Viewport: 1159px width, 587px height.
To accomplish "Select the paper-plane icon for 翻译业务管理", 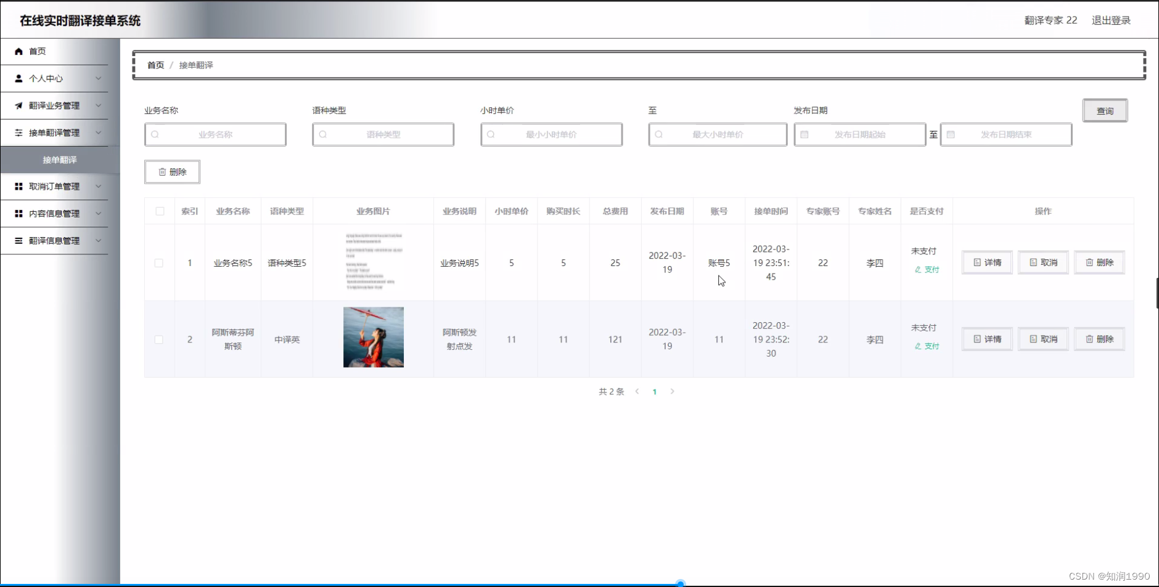I will (x=19, y=105).
